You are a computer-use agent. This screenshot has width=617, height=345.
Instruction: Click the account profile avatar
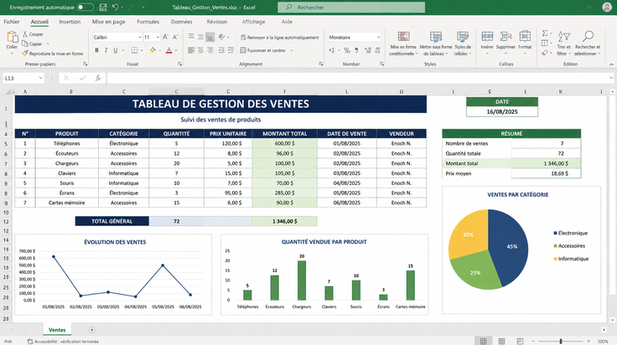[x=607, y=7]
